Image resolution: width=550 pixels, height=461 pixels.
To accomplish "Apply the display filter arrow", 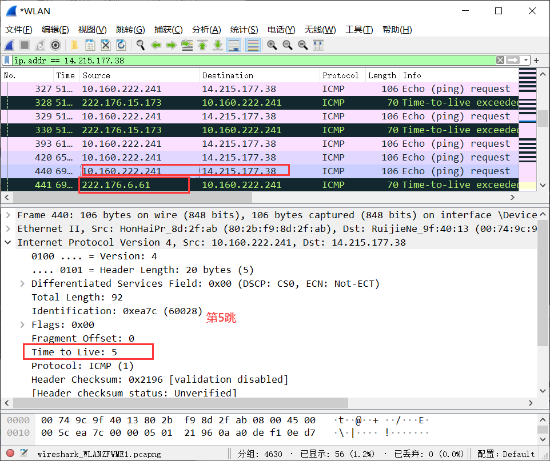I will 512,61.
